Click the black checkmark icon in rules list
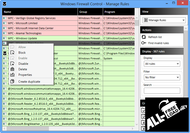This screenshot has width=190, height=133. click(x=5, y=53)
